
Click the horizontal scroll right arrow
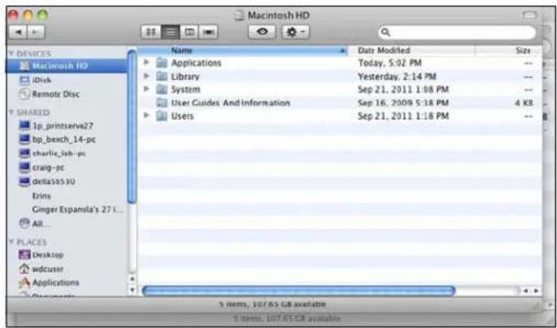(x=536, y=291)
